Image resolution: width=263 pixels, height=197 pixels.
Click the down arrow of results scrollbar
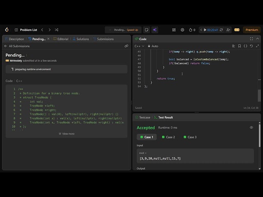tap(260, 169)
